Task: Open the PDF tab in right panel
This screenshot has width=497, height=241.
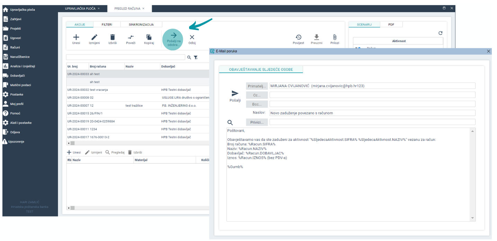Action: pos(391,25)
